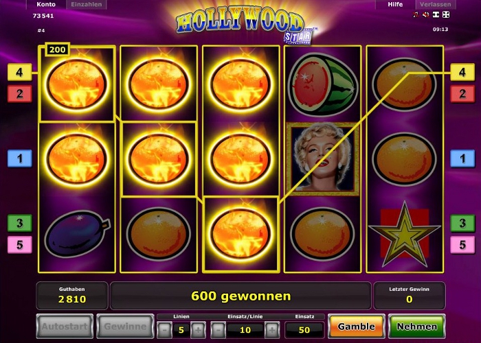481x343 pixels.
Task: Click the orange Gamble button
Action: pyautogui.click(x=356, y=327)
